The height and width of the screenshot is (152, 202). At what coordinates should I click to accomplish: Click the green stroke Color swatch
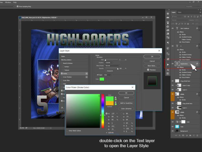102,79
